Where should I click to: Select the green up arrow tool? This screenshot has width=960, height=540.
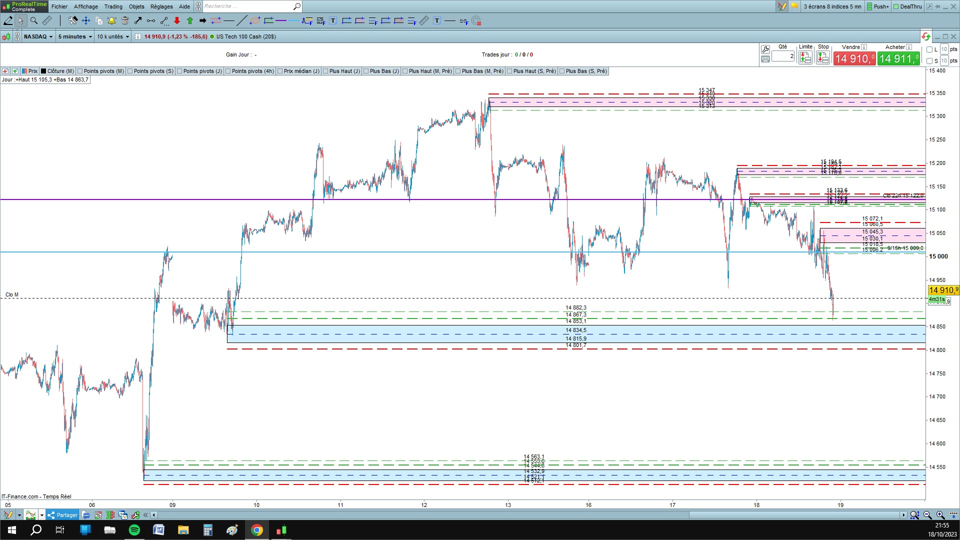[190, 20]
